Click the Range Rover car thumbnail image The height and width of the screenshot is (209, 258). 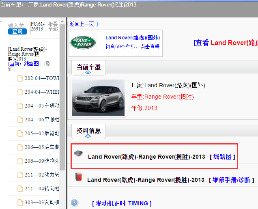[99, 98]
